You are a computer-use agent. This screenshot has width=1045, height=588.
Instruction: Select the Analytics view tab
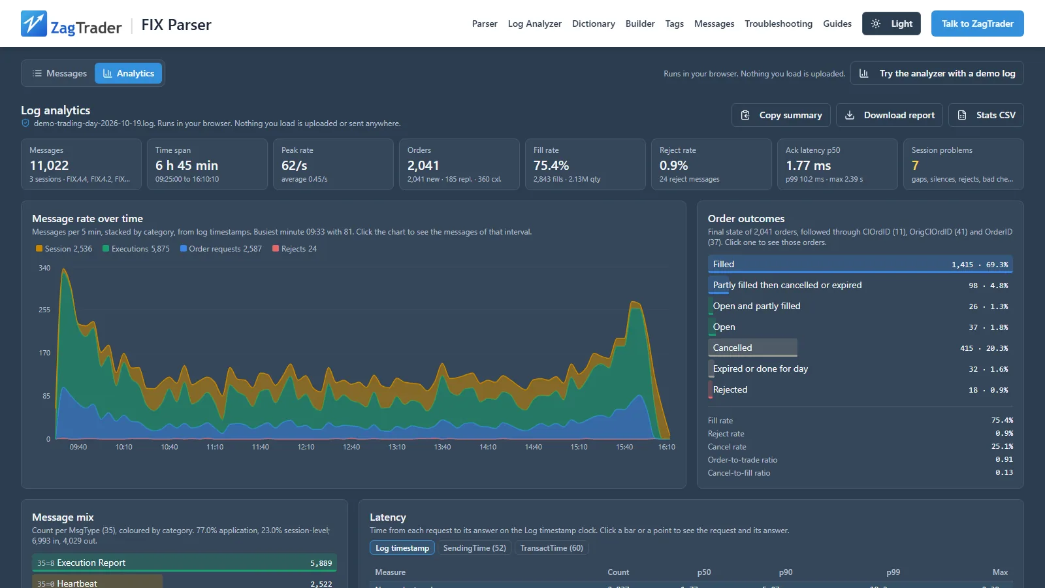pos(129,73)
